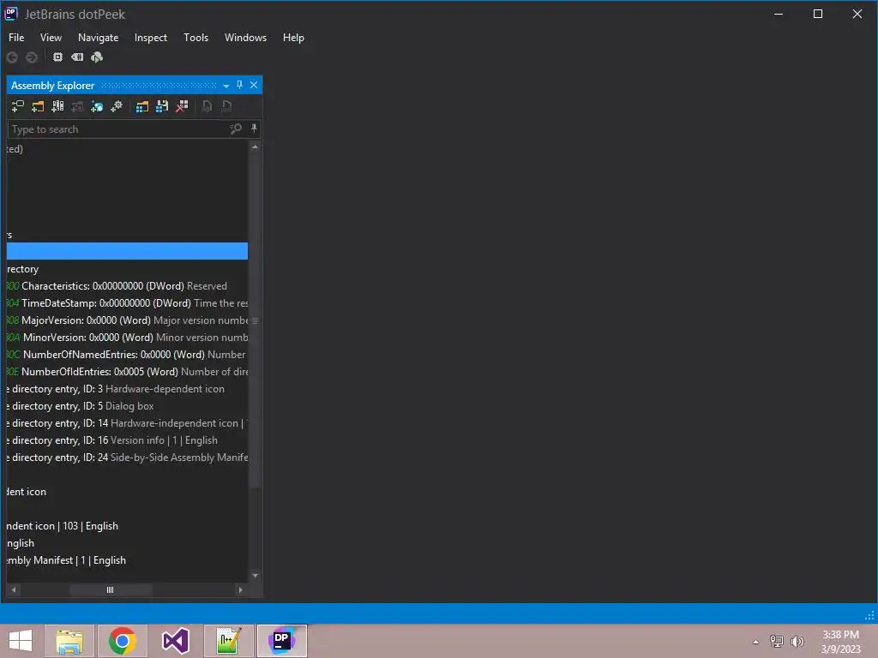Open Google Chrome from the taskbar

click(x=122, y=641)
